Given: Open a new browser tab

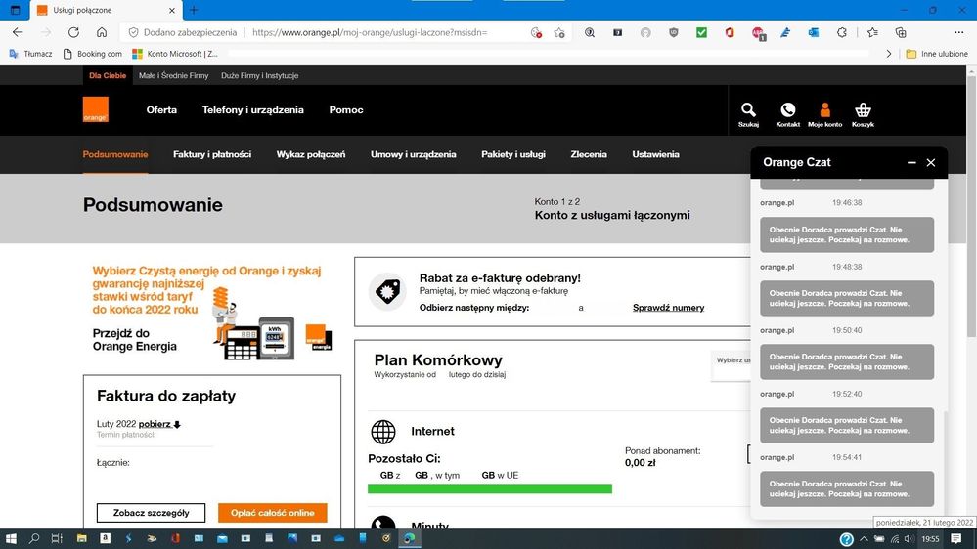Looking at the screenshot, I should pos(194,10).
